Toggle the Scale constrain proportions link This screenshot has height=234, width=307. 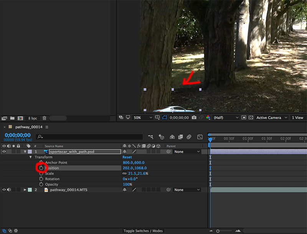pos(124,174)
